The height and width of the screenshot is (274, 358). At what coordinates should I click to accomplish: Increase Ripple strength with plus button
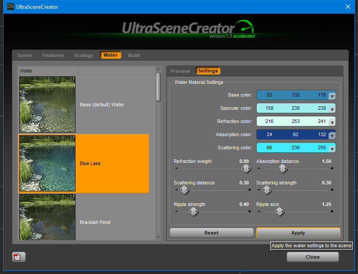pos(250,211)
